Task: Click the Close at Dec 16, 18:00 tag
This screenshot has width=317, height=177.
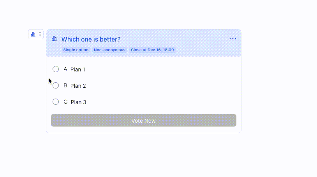Action: click(x=152, y=50)
